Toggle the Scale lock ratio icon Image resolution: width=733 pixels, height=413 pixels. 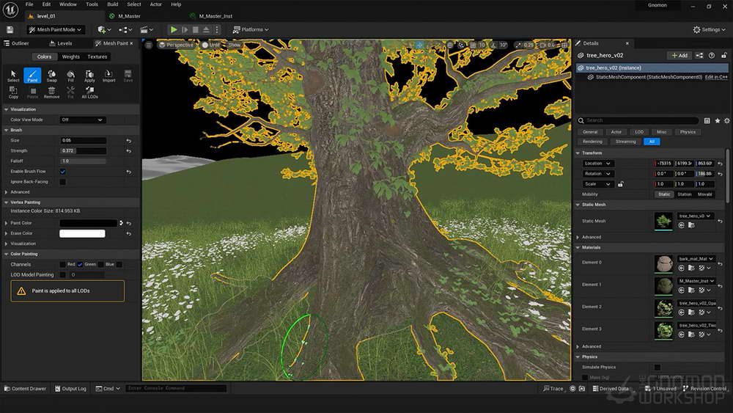[620, 184]
